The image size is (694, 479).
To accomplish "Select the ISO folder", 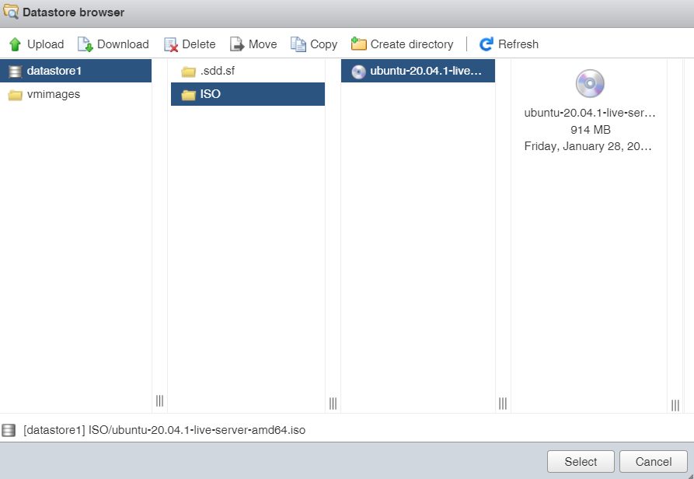I will pos(210,95).
